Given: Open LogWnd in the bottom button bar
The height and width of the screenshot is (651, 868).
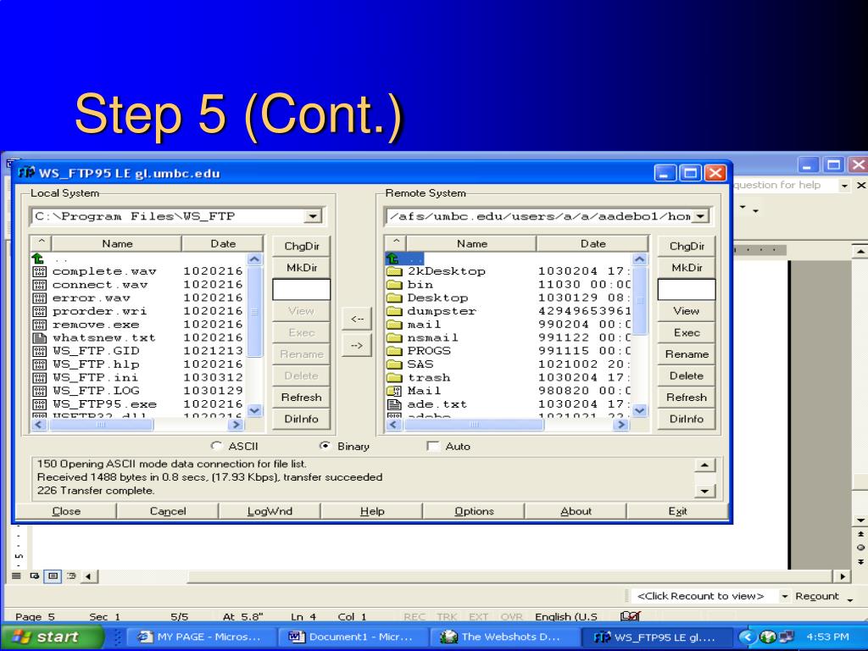Looking at the screenshot, I should click(270, 511).
